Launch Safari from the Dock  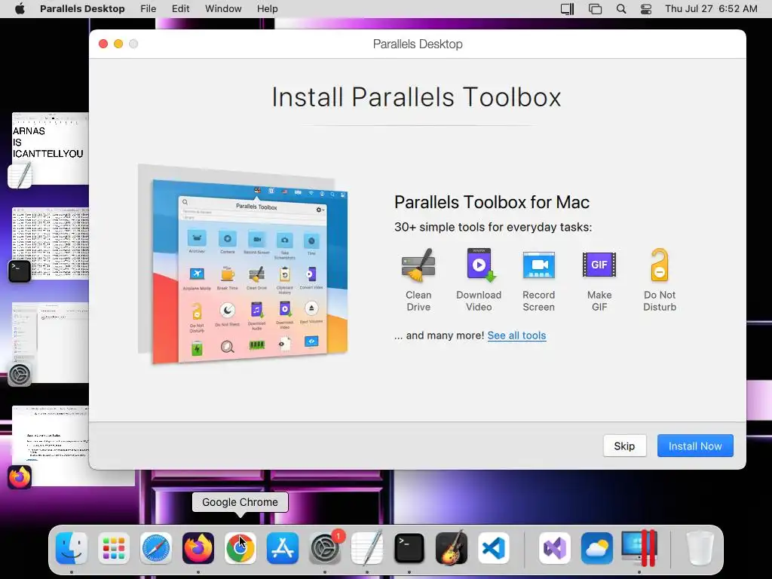(x=156, y=548)
